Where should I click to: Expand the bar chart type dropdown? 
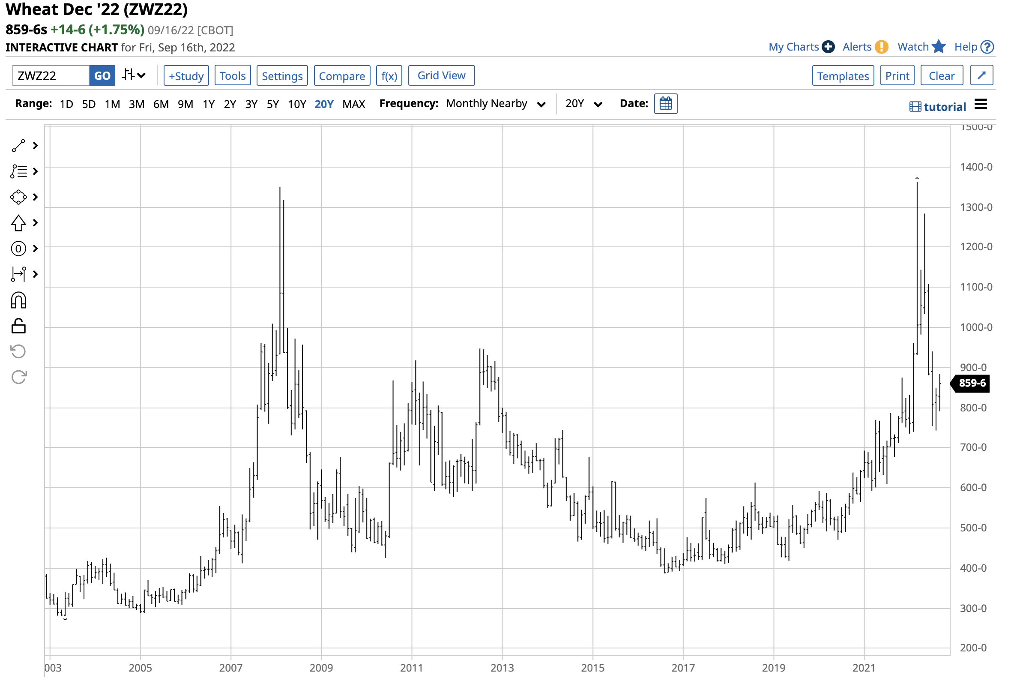(x=134, y=75)
